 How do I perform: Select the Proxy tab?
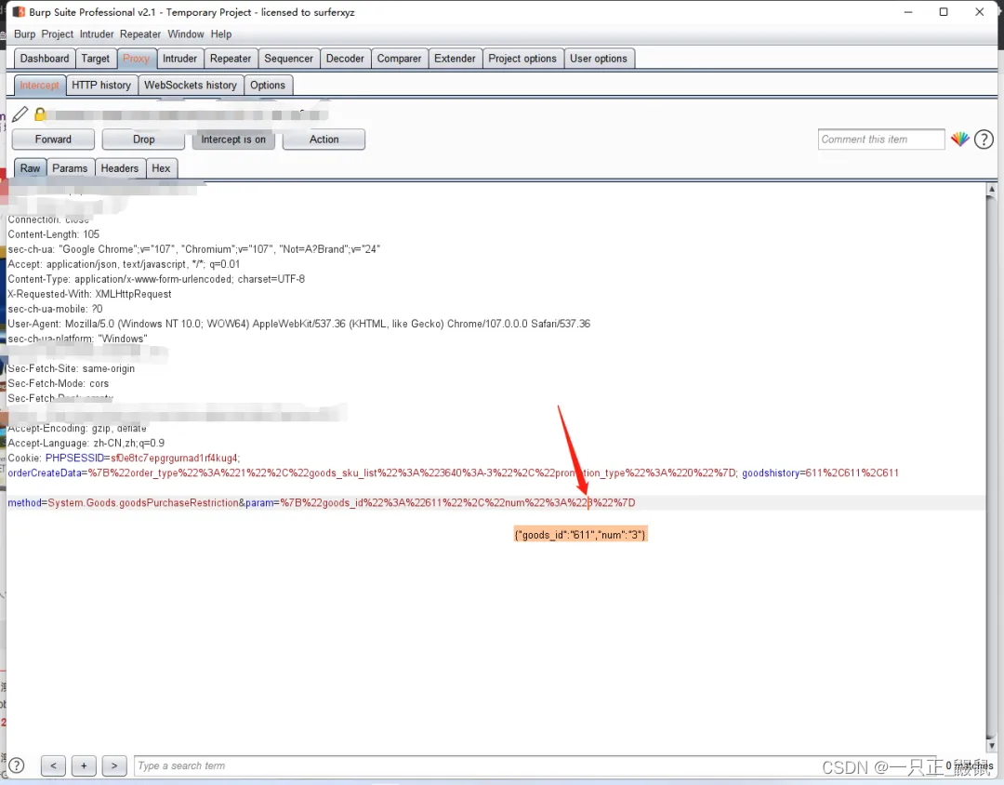(136, 59)
